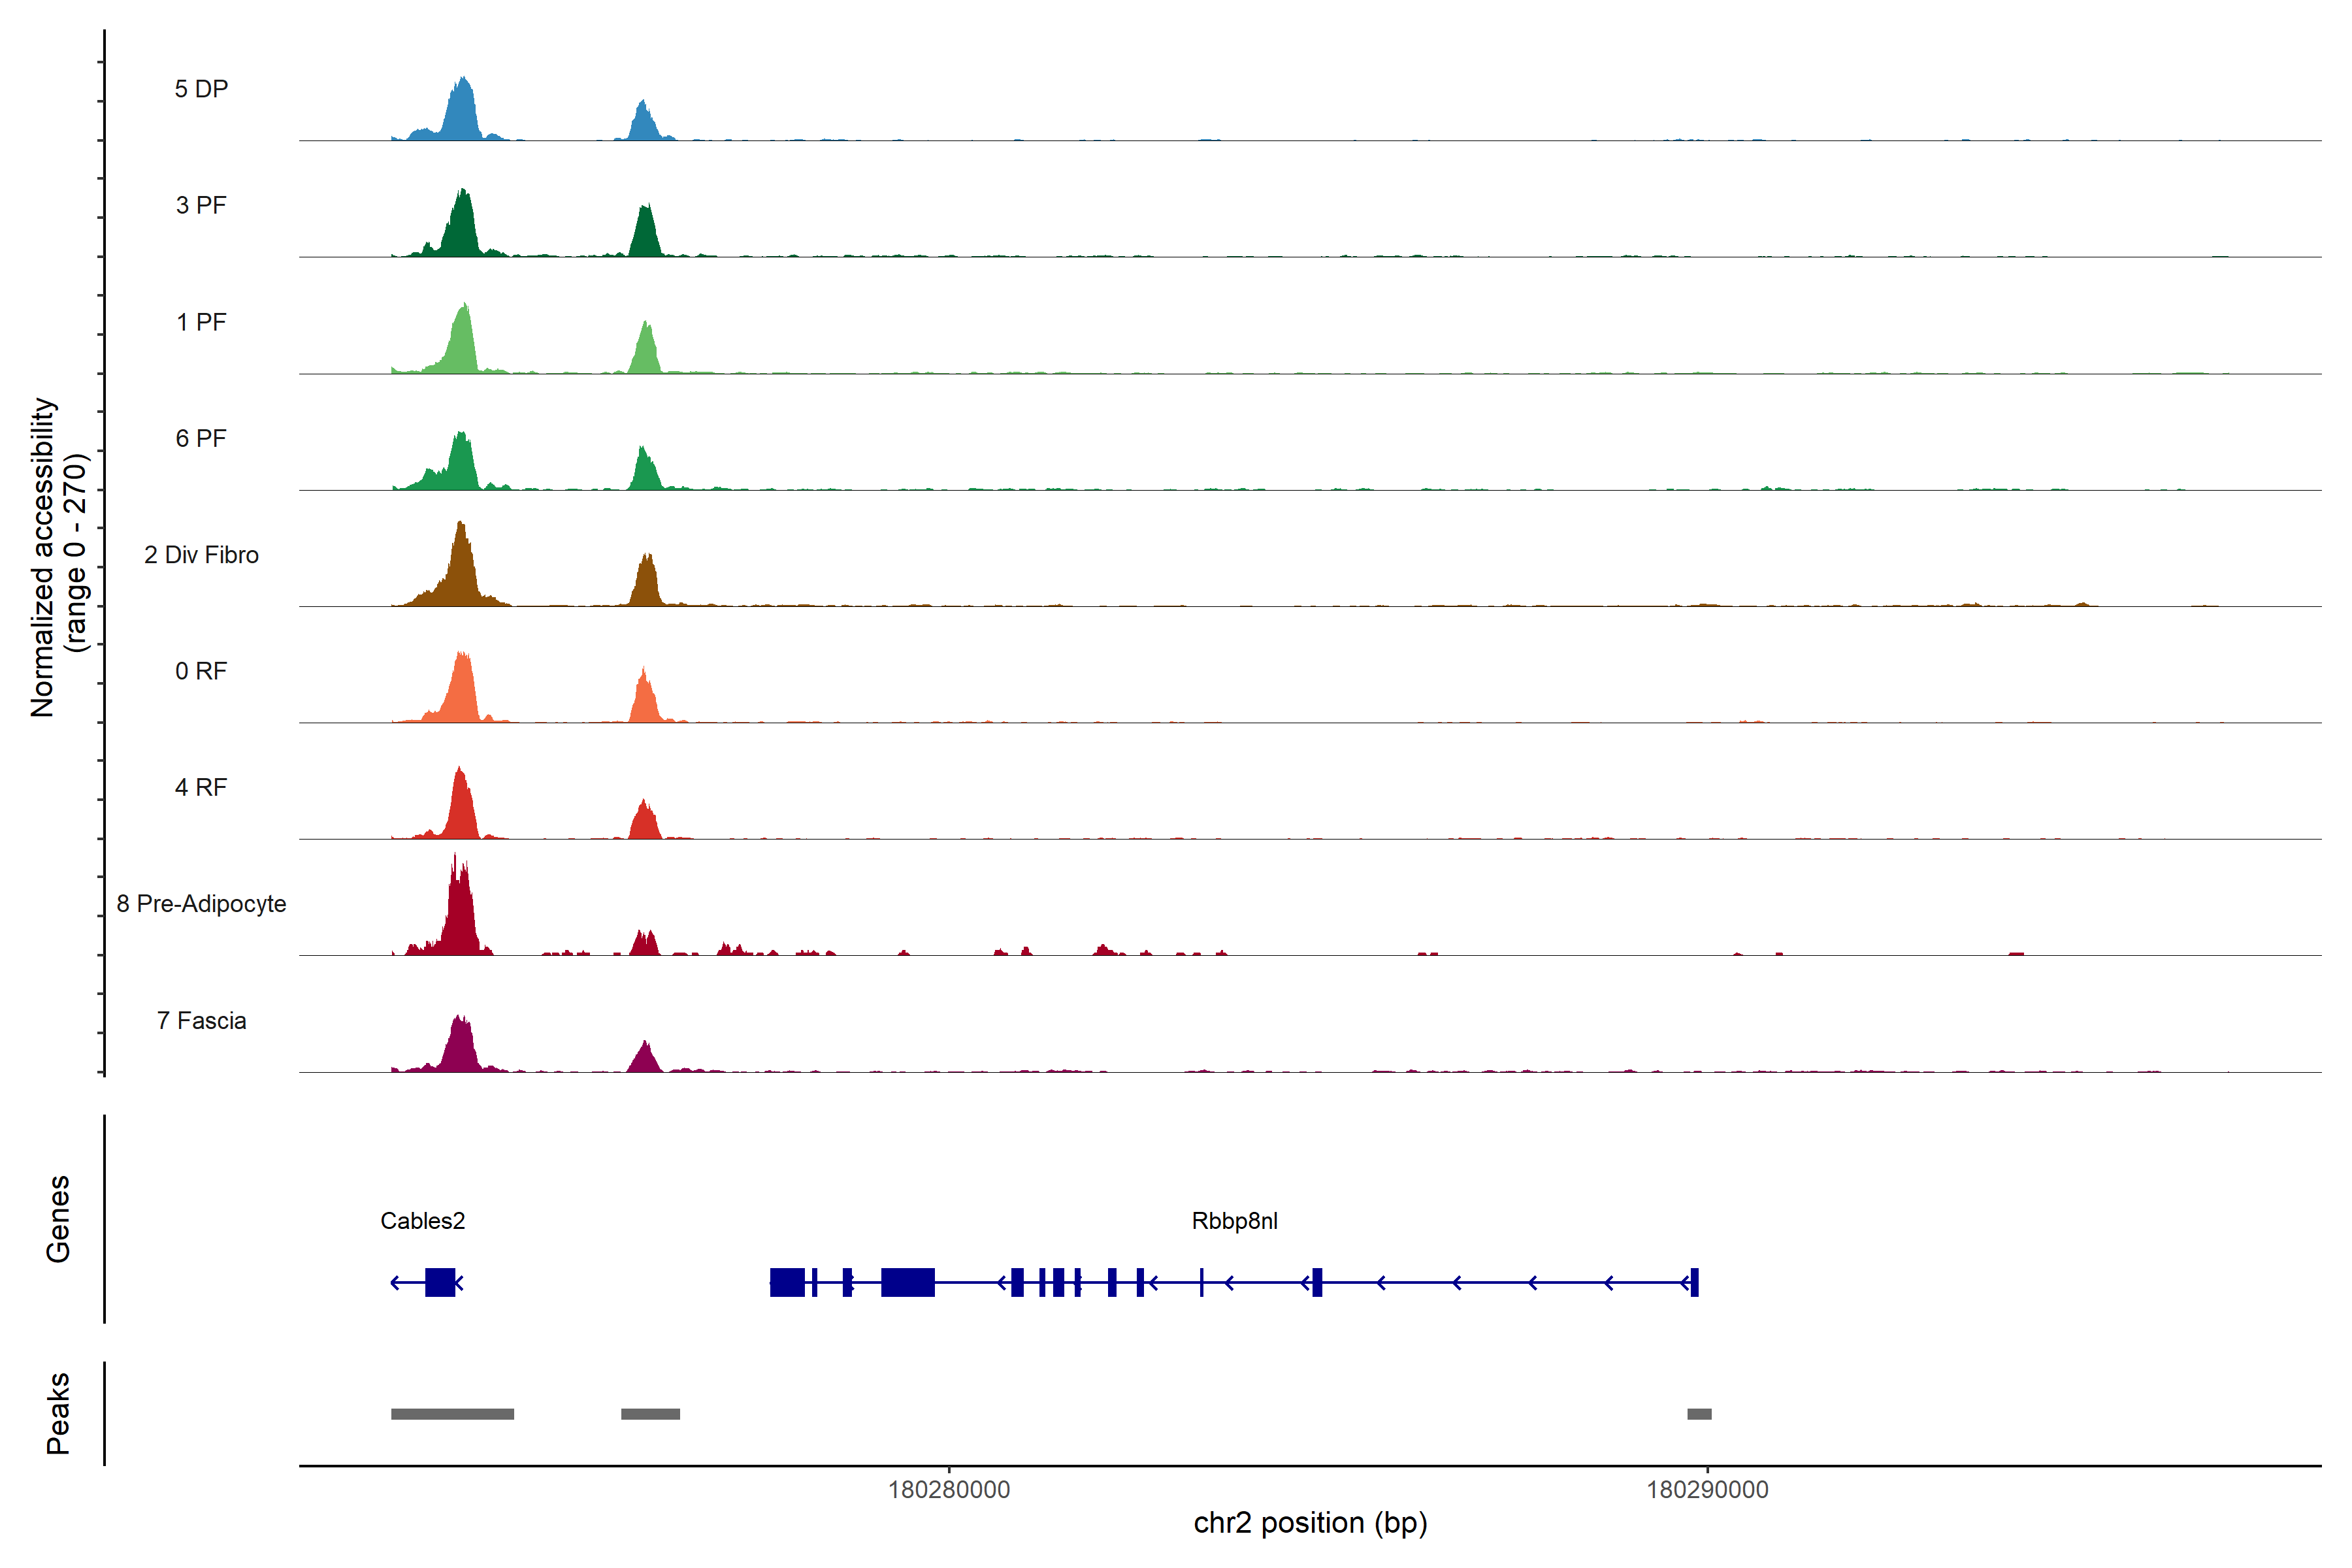Click the widest gray peak bar
The height and width of the screenshot is (1568, 2352).
click(452, 1414)
